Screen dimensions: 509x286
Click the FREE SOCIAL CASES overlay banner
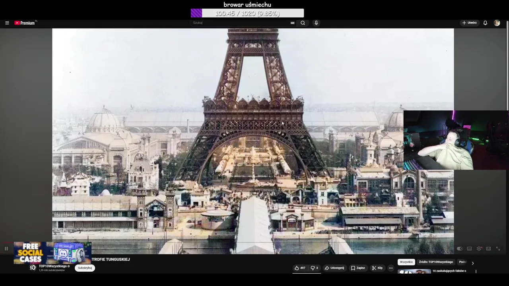(x=52, y=253)
